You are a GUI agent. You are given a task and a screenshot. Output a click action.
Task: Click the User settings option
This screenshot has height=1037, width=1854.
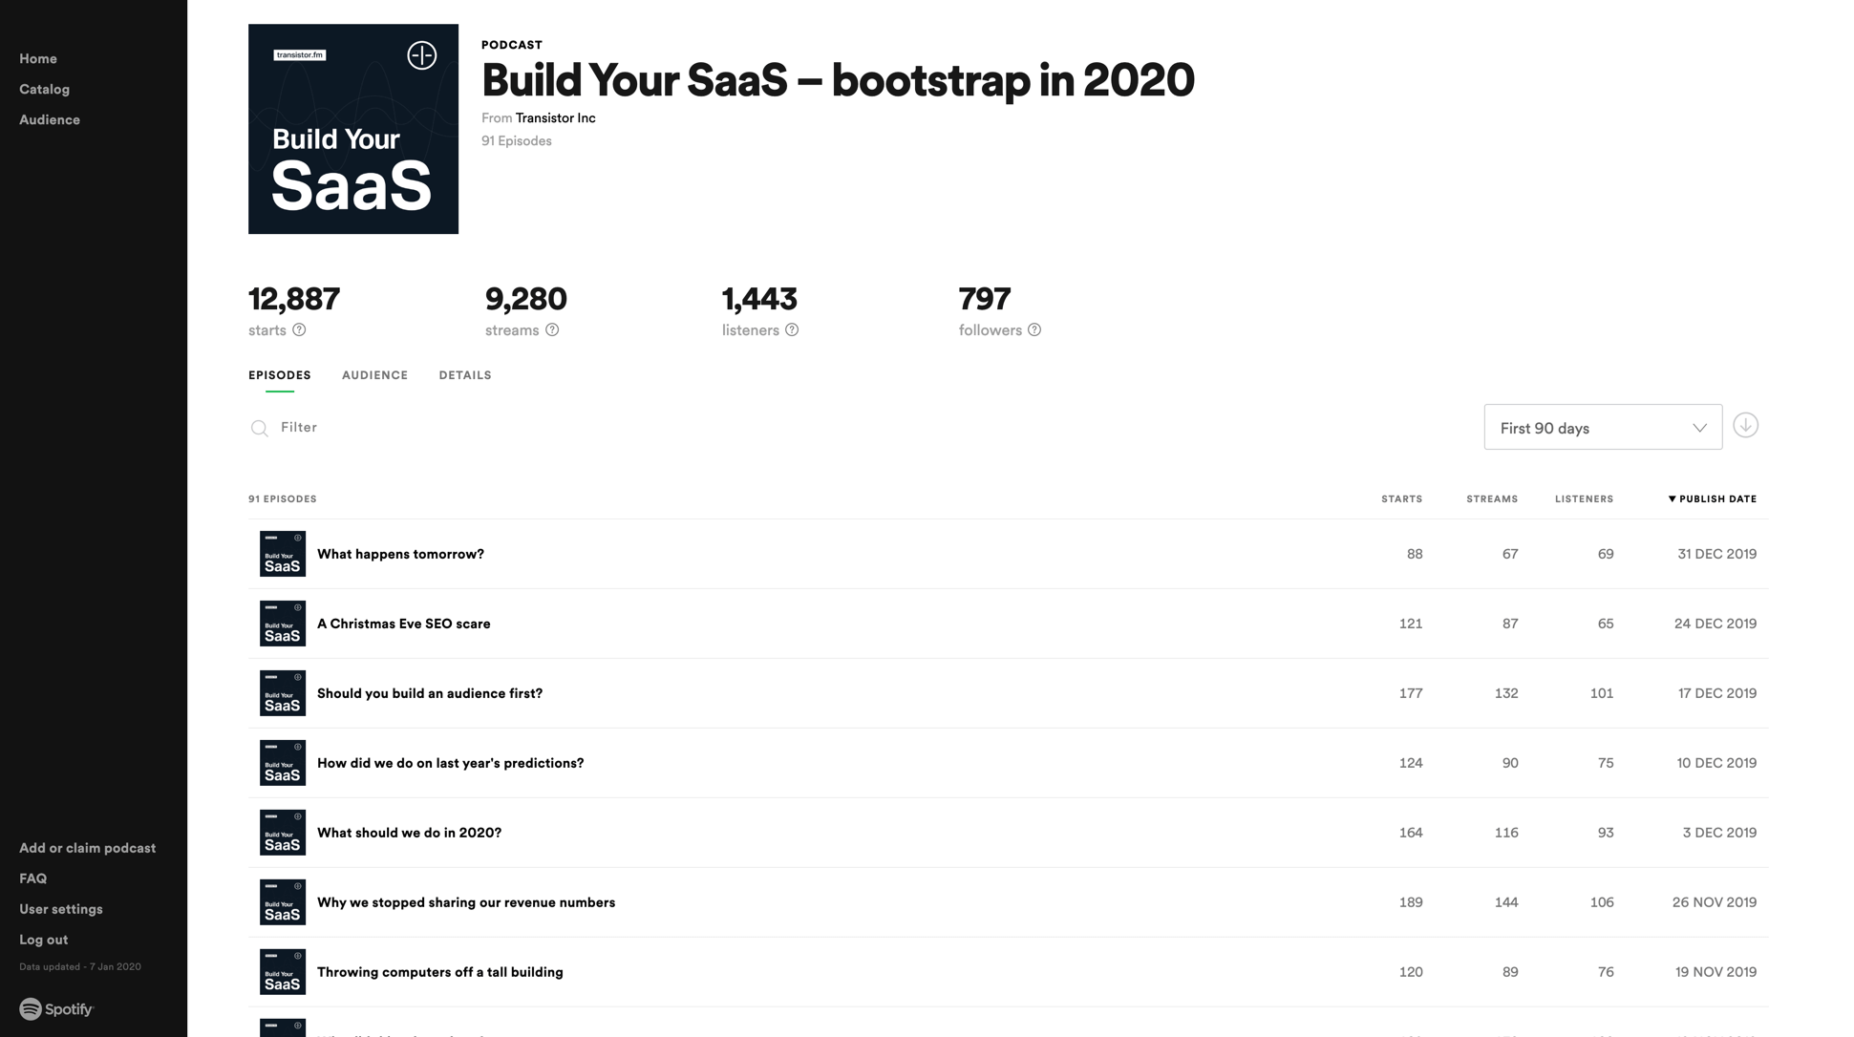coord(61,908)
